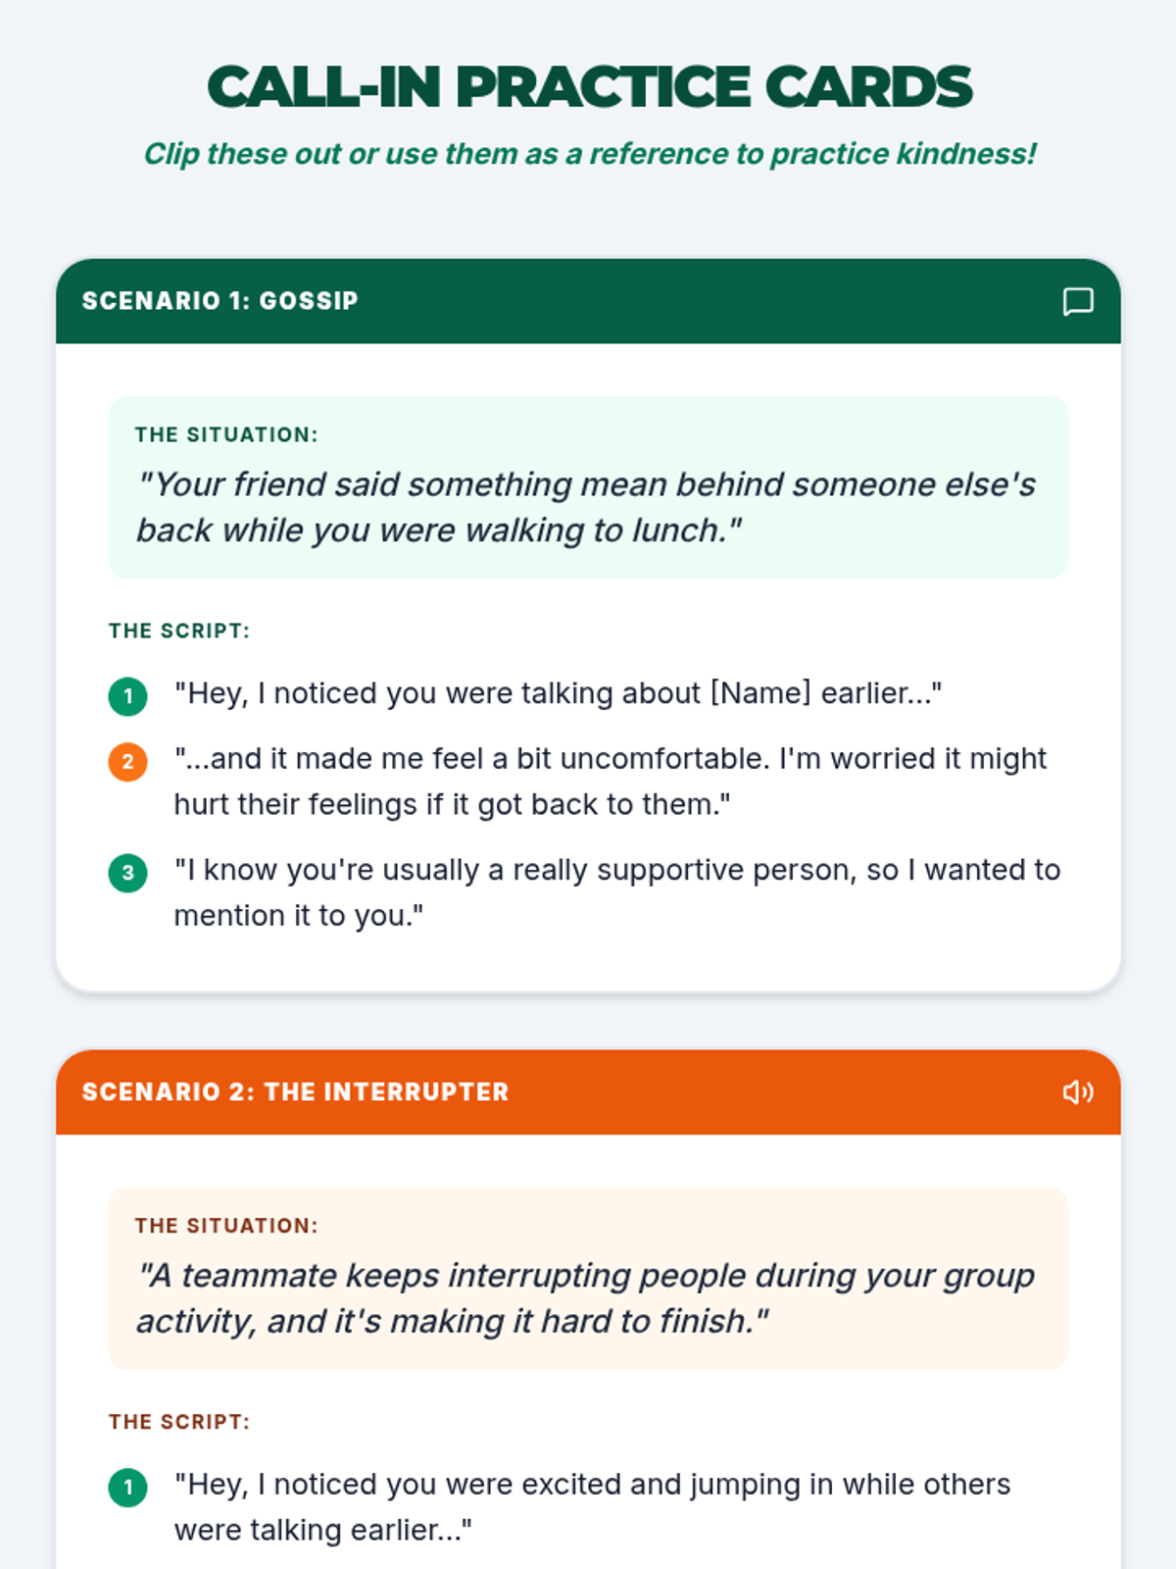The image size is (1176, 1569).
Task: Select step 1 badge in Gossip script
Action: click(127, 696)
